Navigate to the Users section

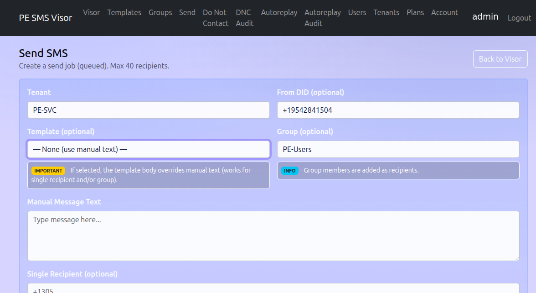point(357,12)
